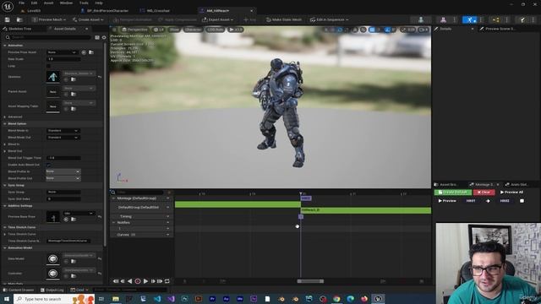Image resolution: width=541 pixels, height=304 pixels.
Task: Click the green Create Default button
Action: (453, 193)
